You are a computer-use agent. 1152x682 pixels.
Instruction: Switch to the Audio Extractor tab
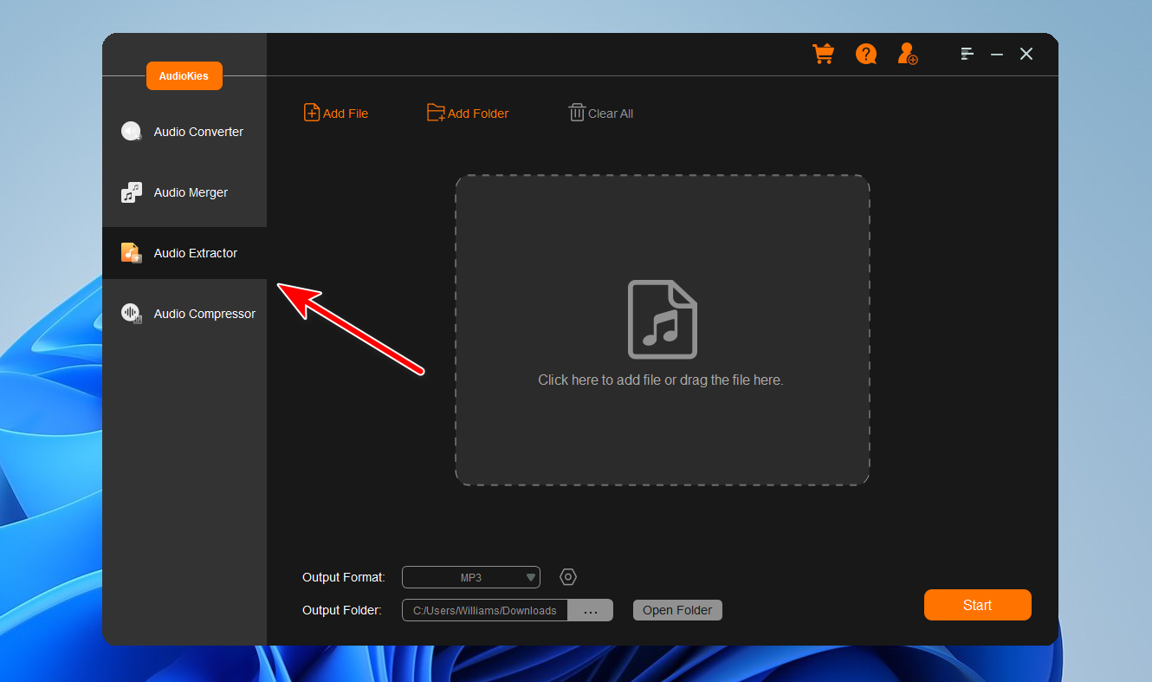tap(195, 253)
